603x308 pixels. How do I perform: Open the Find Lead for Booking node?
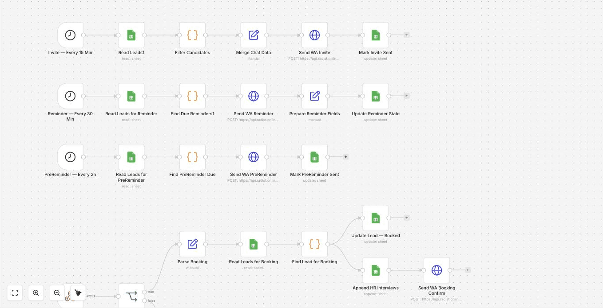[x=314, y=244]
